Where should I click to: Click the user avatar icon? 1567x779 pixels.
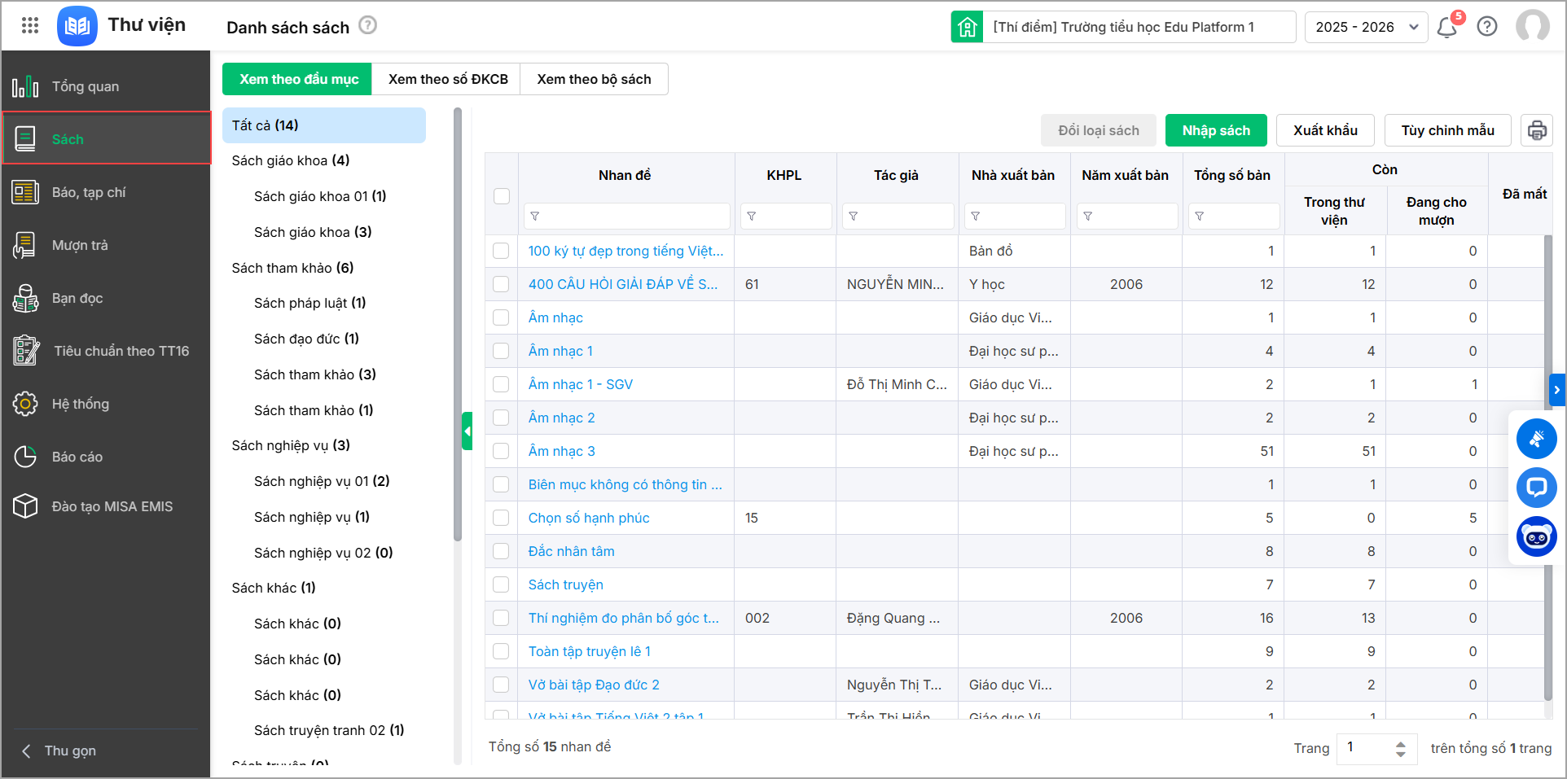tap(1532, 26)
